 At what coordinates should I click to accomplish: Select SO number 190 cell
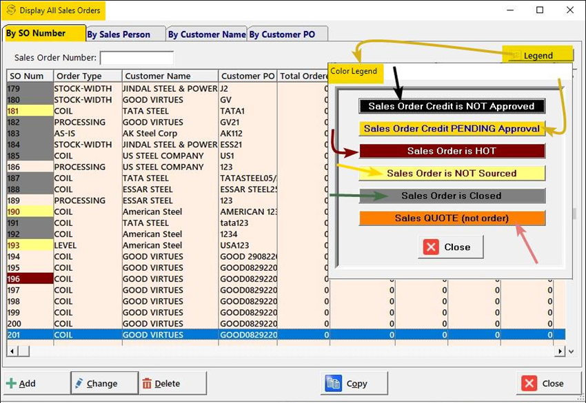[30, 211]
